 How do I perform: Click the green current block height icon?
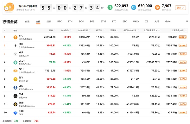[x=110, y=8]
